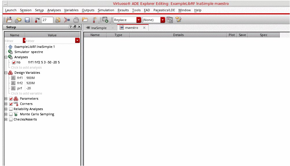The image size is (290, 166).
Task: Toggle the Corners checkbox
Action: click(x=11, y=104)
